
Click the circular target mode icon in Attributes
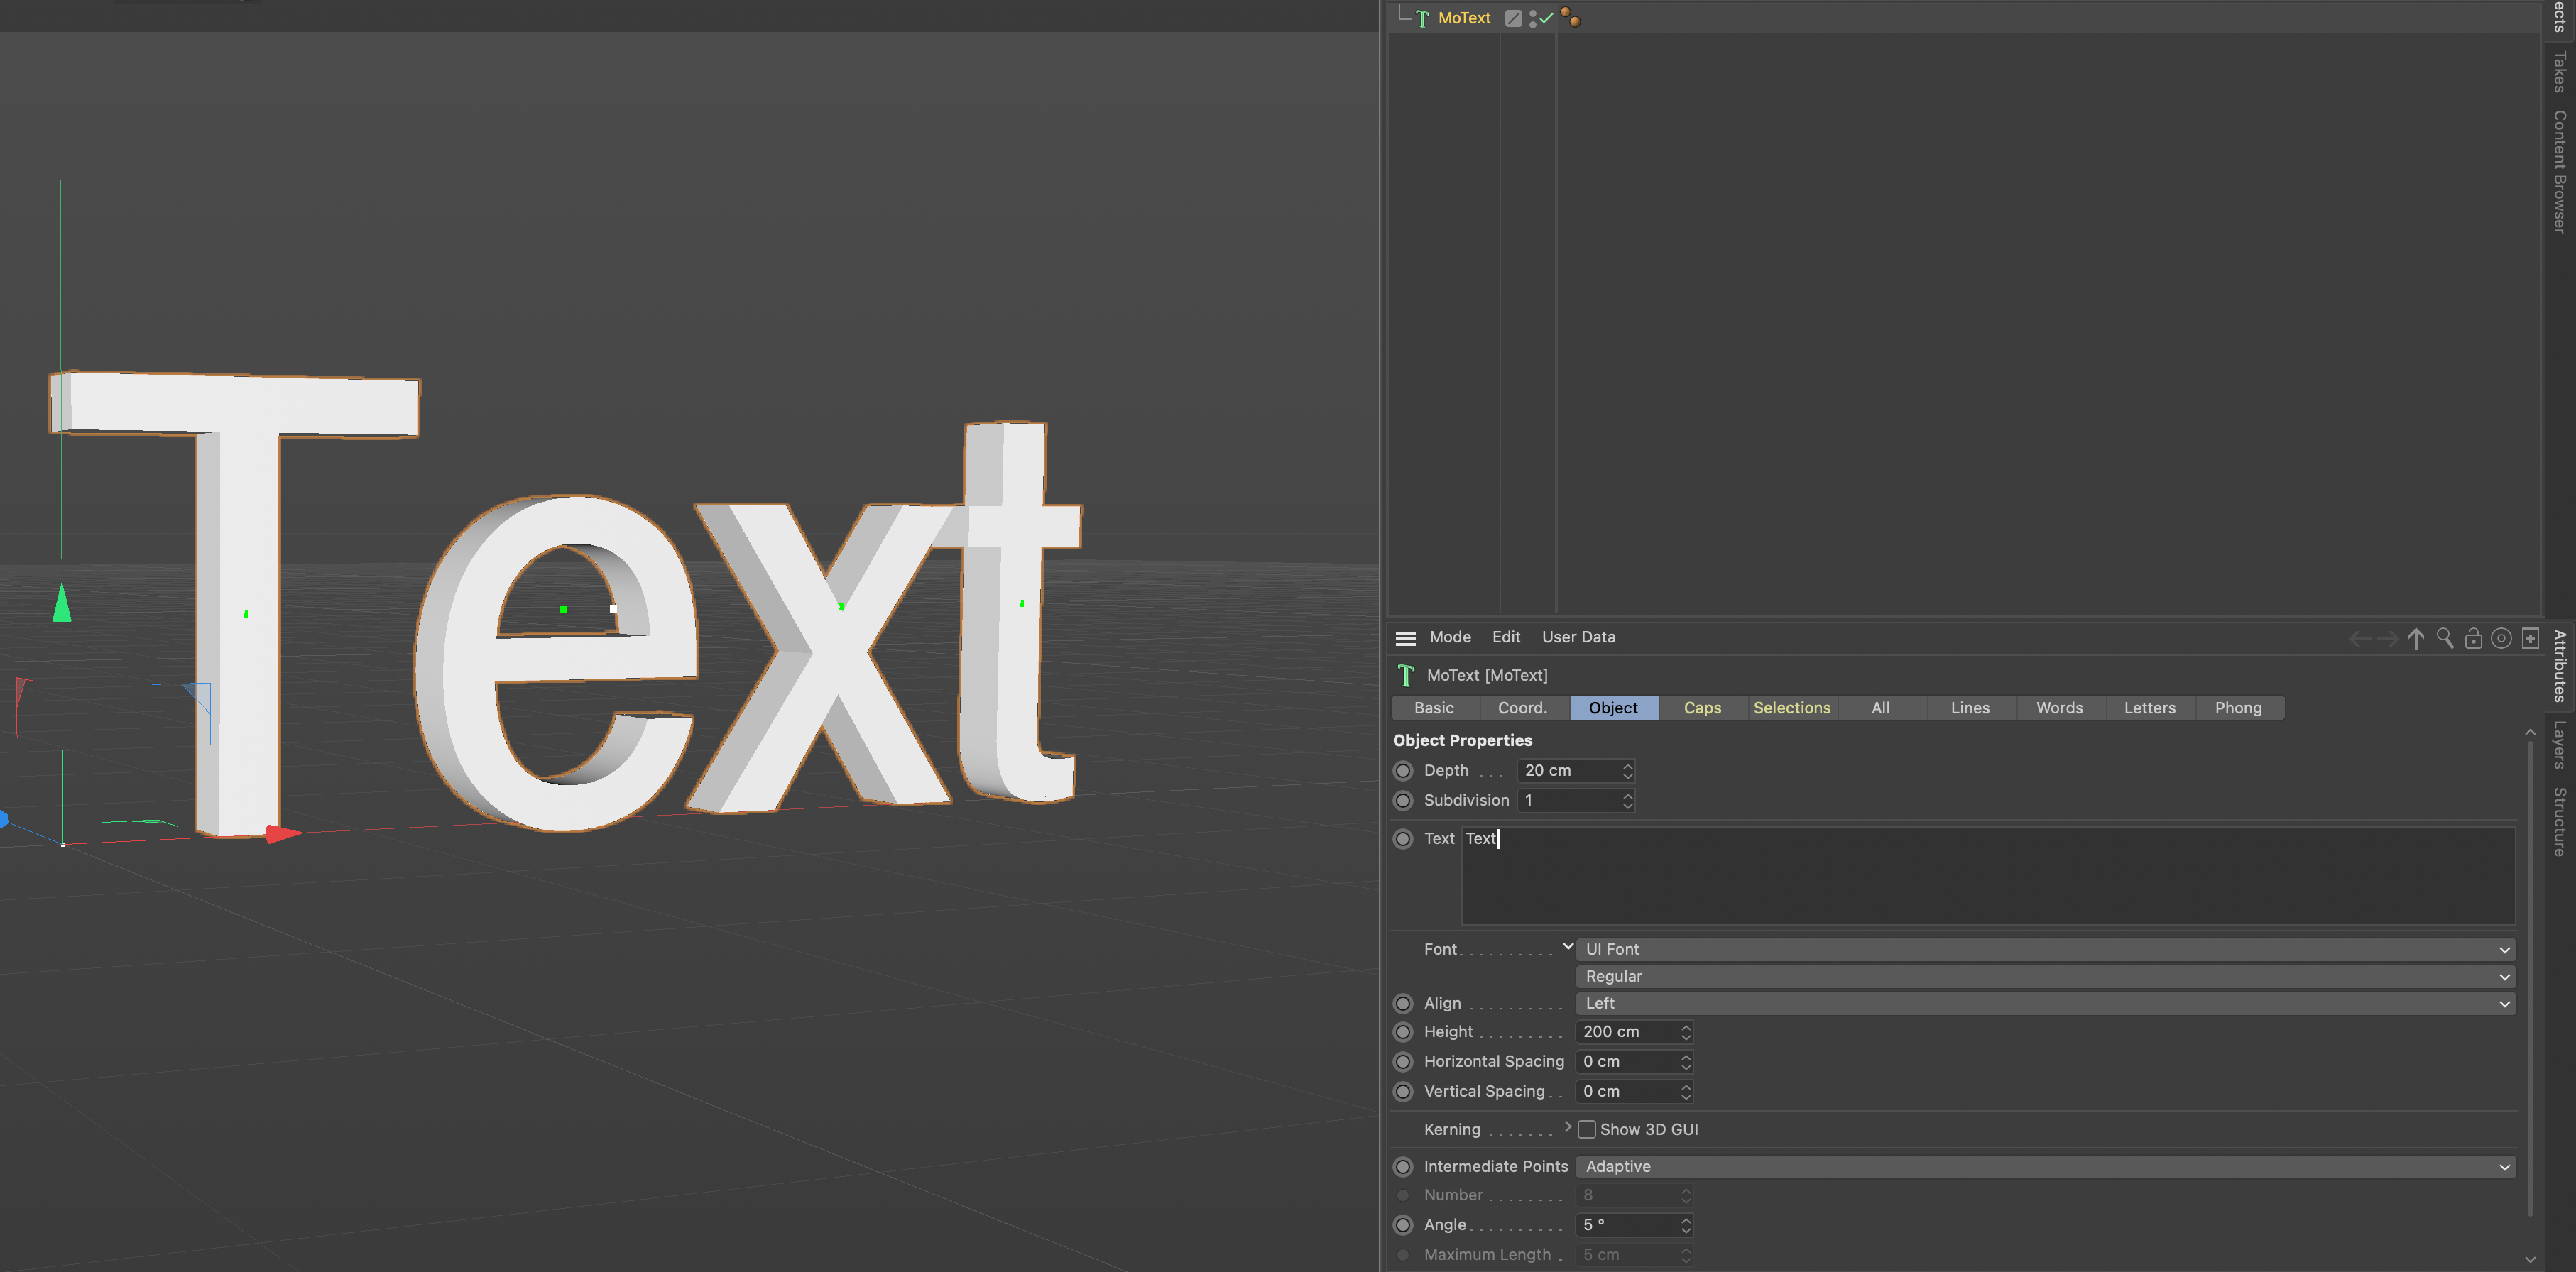coord(2501,638)
